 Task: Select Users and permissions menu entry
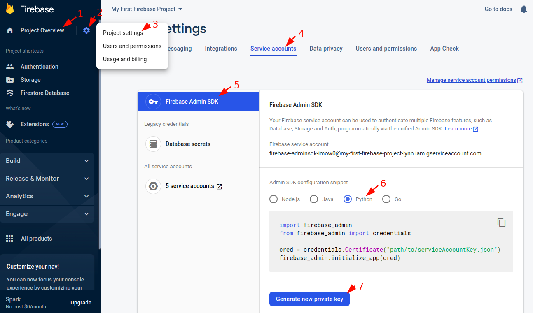[132, 46]
